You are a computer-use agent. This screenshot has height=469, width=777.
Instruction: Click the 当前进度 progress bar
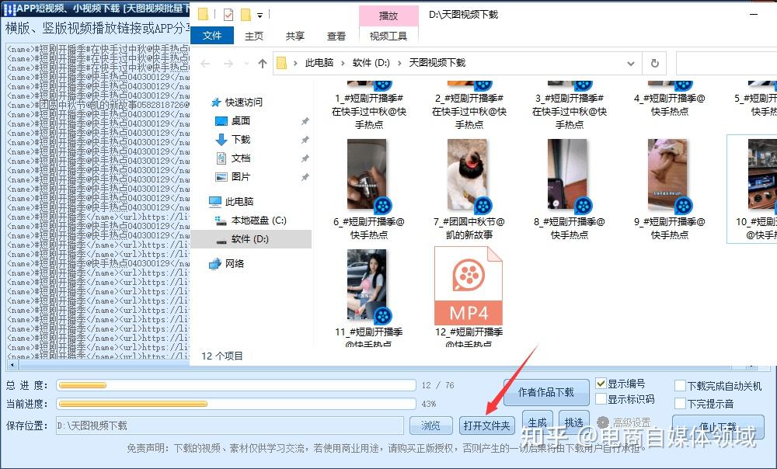tap(236, 404)
